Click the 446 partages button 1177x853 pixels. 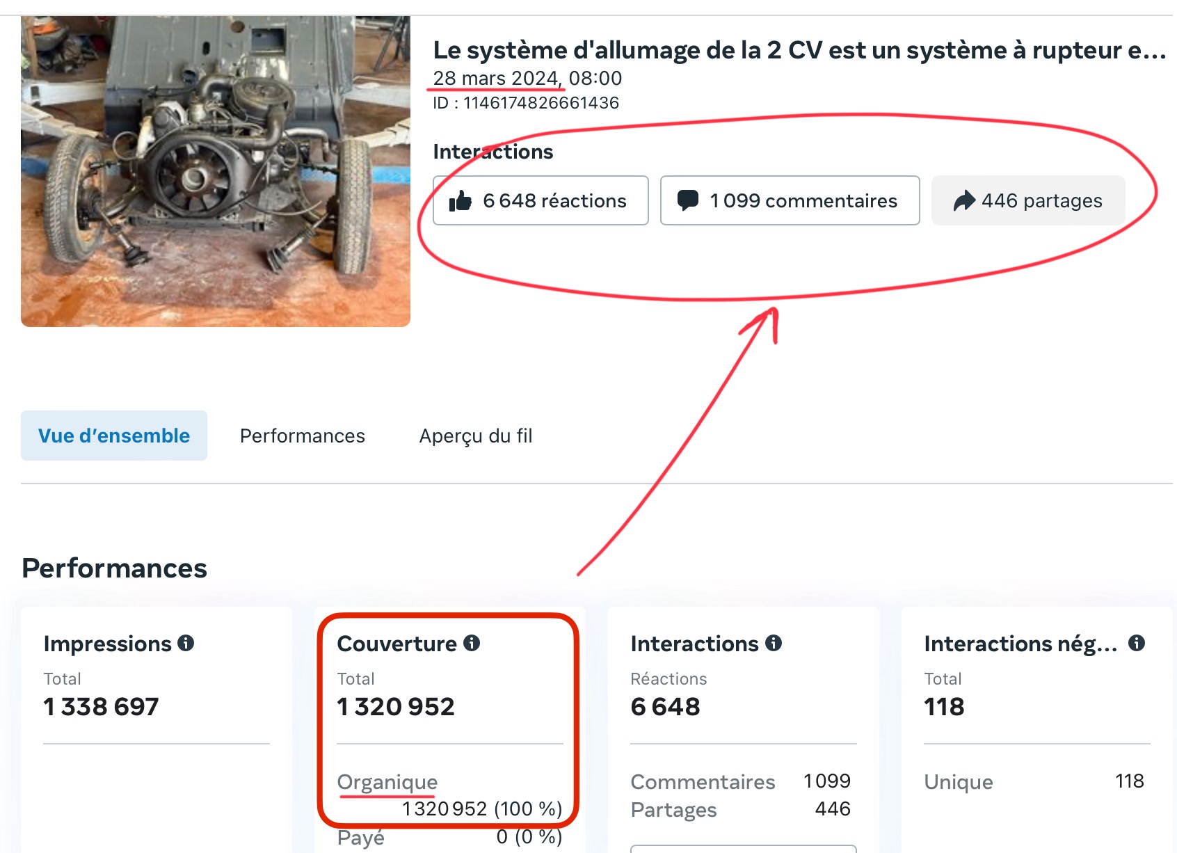pyautogui.click(x=1028, y=200)
